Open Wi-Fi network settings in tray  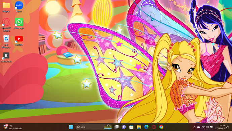(x=203, y=127)
